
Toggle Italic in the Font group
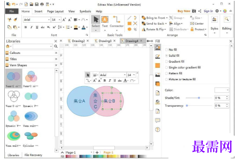click(31, 27)
